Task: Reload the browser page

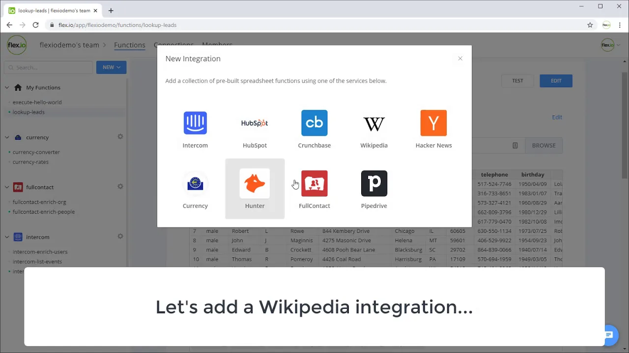Action: 35,25
